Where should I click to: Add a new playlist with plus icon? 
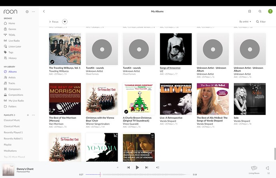pyautogui.click(x=28, y=115)
